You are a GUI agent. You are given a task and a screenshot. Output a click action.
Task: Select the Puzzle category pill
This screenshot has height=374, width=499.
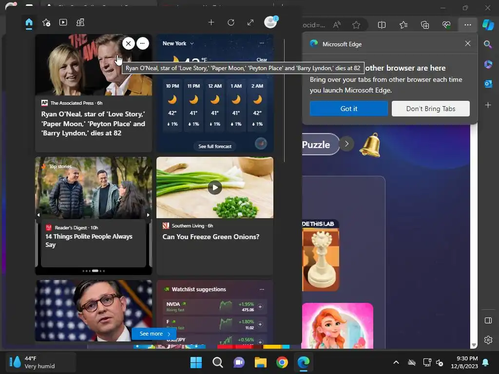321,144
